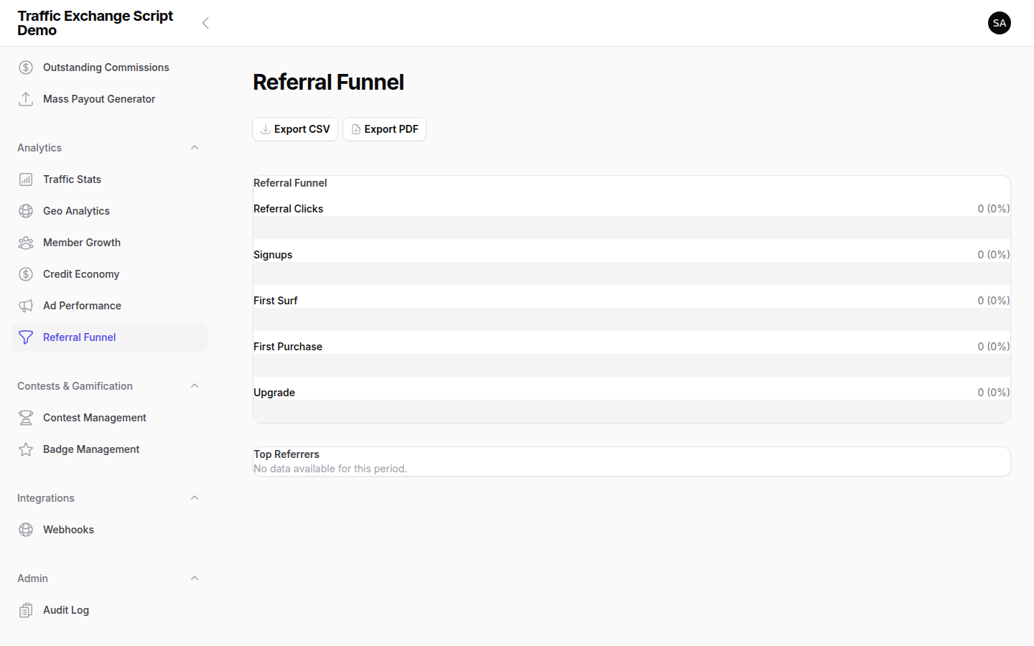Click the Signups funnel progress bar
Screen dimensions: 1034x646
pyautogui.click(x=631, y=273)
